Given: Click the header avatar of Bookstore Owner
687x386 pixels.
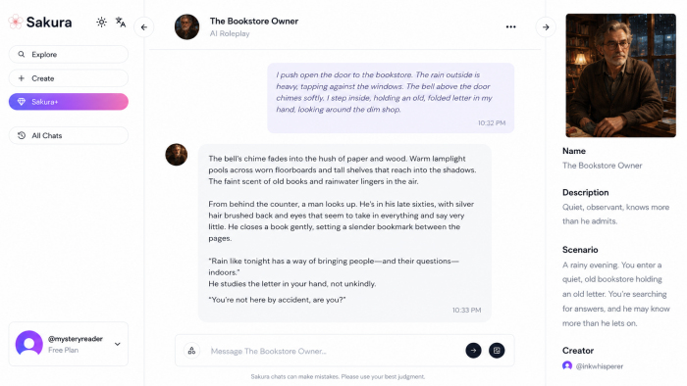Looking at the screenshot, I should point(187,27).
